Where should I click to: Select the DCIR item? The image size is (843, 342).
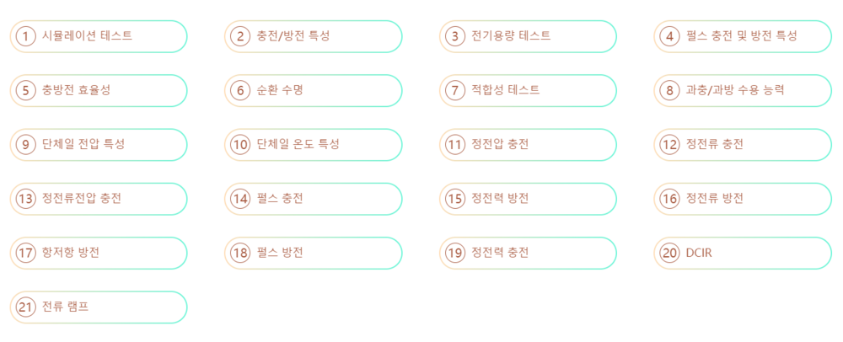743,253
